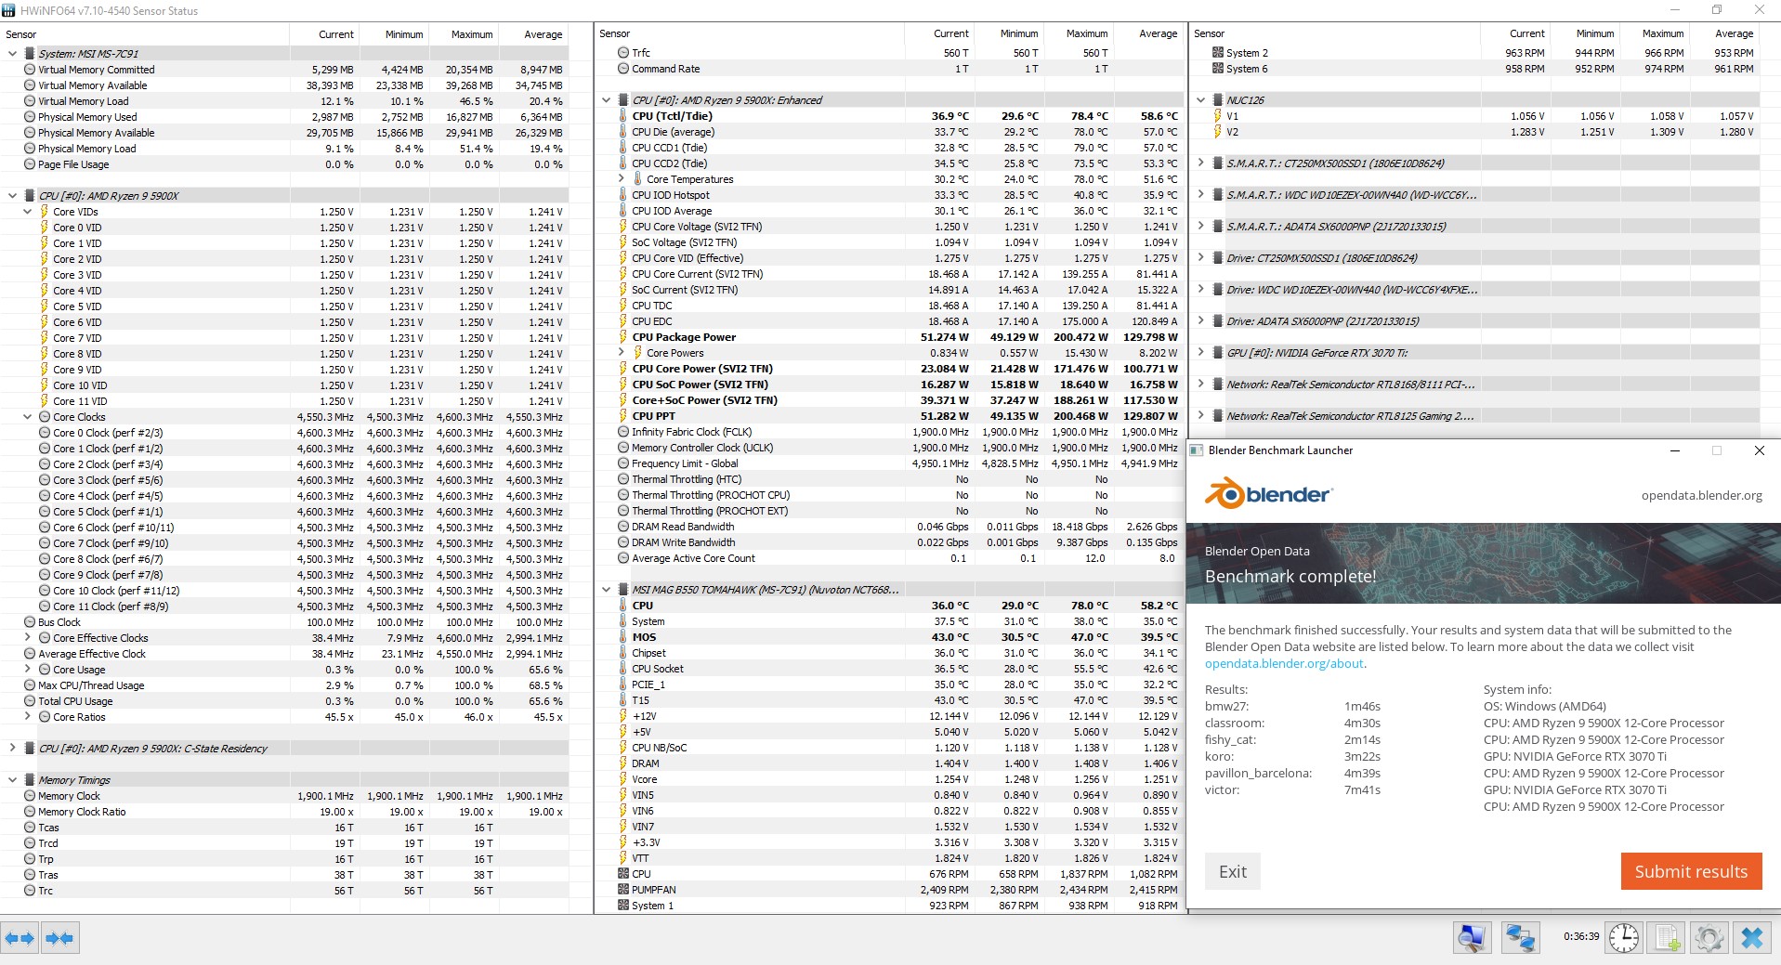Collapse the System: MSI MS-7C91 group
1781x965 pixels.
click(x=12, y=54)
